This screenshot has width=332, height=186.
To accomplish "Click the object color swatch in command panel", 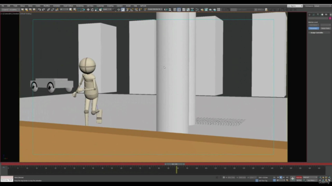I will pyautogui.click(x=330, y=19).
